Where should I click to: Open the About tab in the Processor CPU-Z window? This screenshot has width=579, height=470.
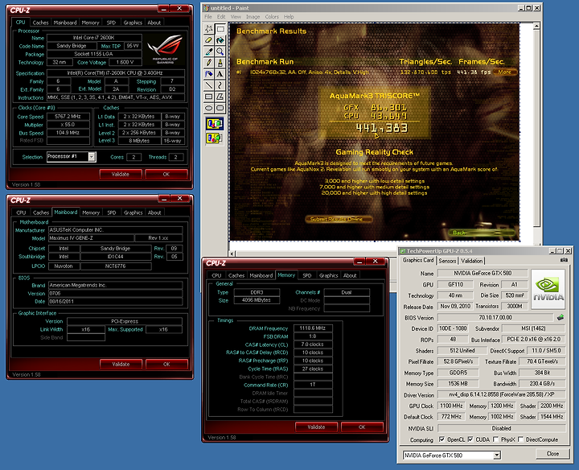(154, 23)
